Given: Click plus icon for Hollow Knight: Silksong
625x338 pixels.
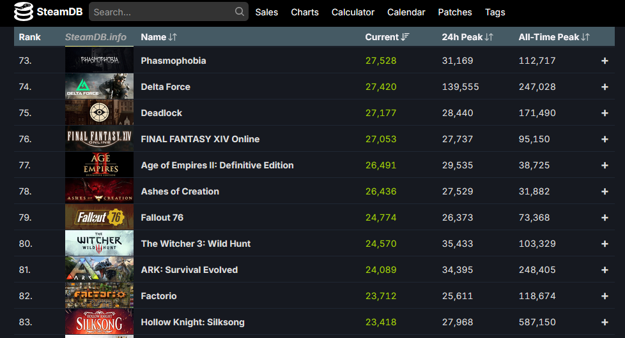Looking at the screenshot, I should point(605,322).
